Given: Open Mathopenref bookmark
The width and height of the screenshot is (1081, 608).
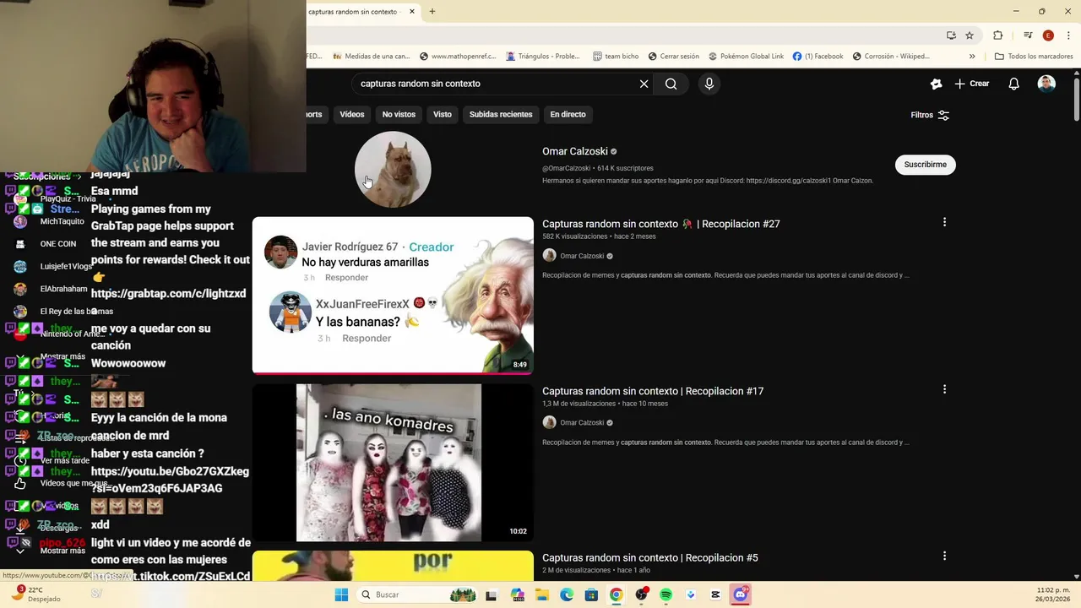Looking at the screenshot, I should [x=456, y=57].
